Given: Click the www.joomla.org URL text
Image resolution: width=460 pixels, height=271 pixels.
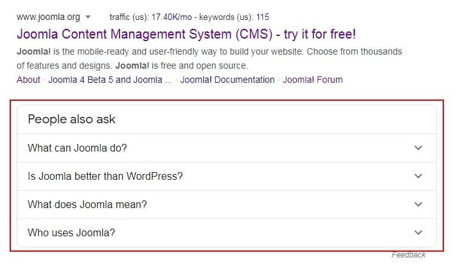Looking at the screenshot, I should pyautogui.click(x=48, y=17).
